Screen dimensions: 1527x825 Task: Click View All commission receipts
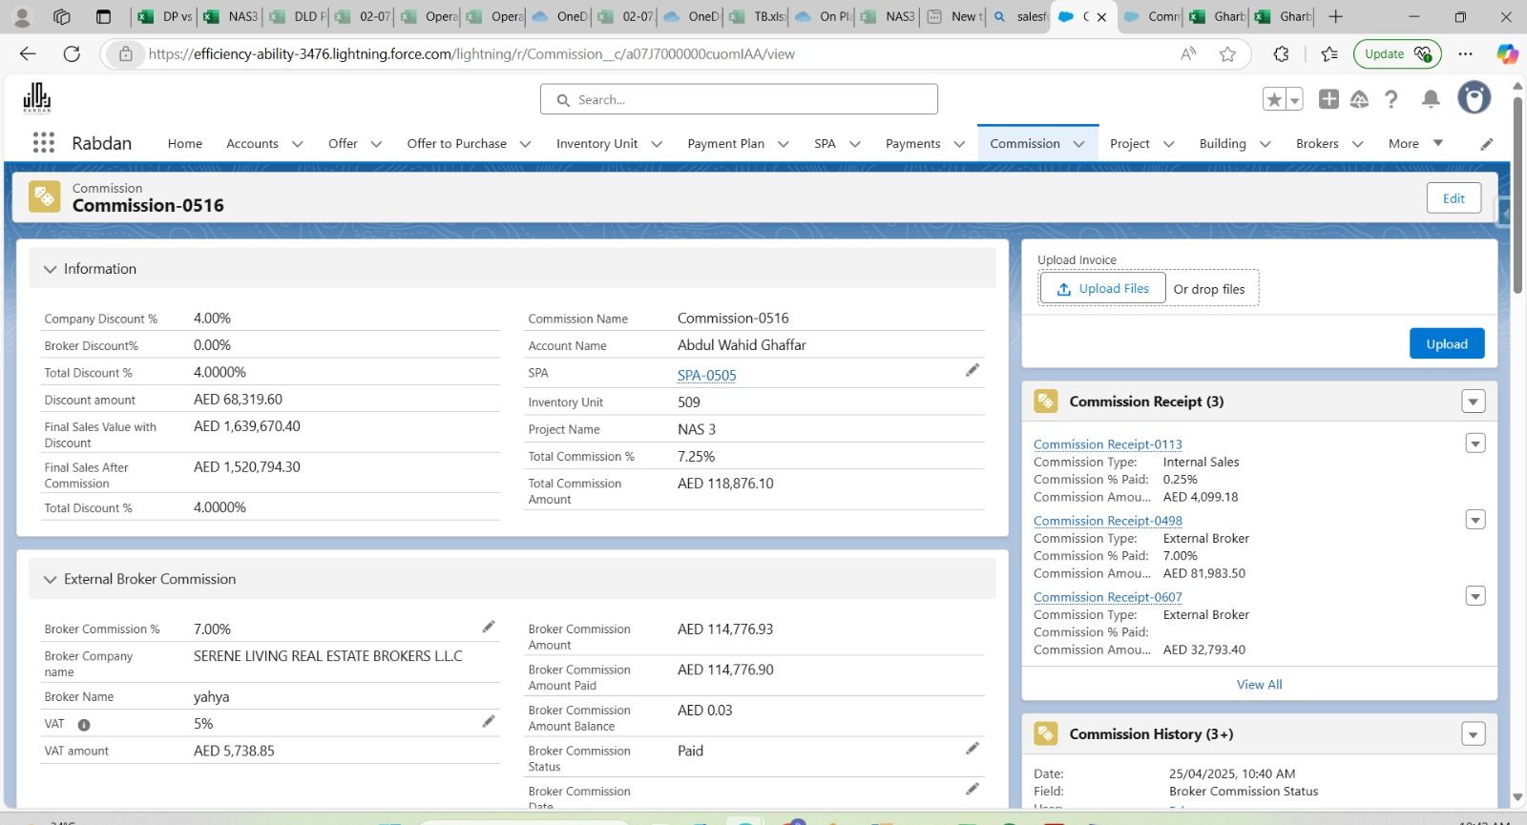tap(1259, 684)
